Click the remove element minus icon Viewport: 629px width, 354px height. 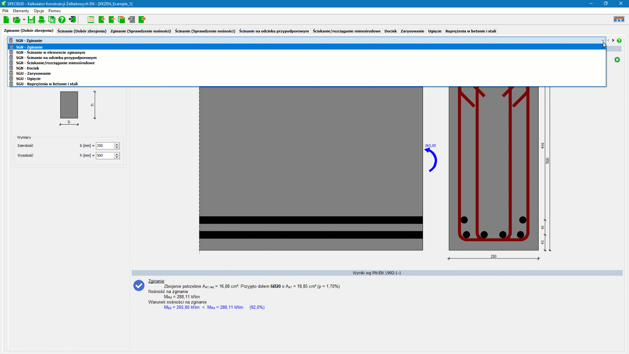[x=112, y=20]
